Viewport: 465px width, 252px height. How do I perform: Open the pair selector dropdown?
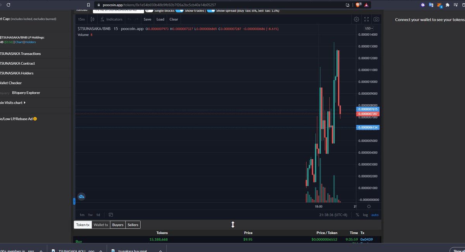coord(118,10)
